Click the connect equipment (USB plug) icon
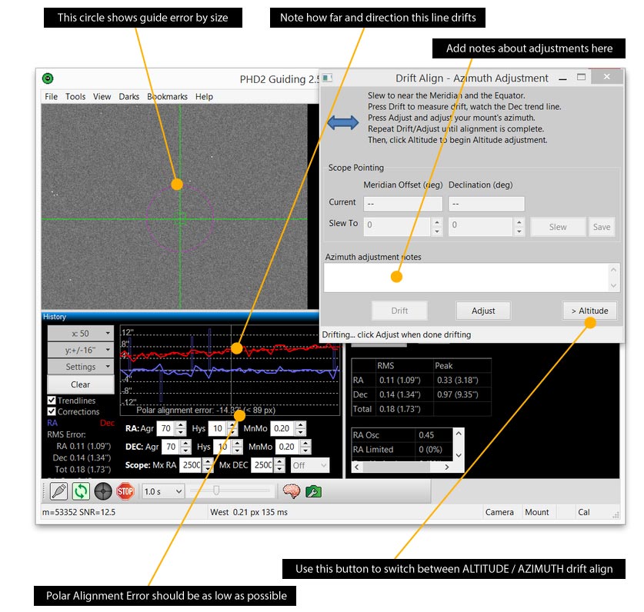The image size is (644, 612). [x=58, y=491]
